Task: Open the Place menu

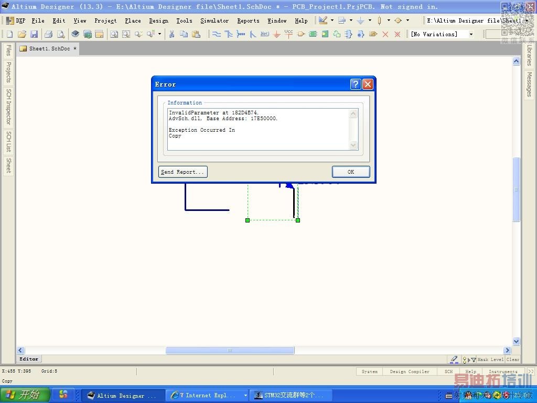Action: pyautogui.click(x=133, y=20)
